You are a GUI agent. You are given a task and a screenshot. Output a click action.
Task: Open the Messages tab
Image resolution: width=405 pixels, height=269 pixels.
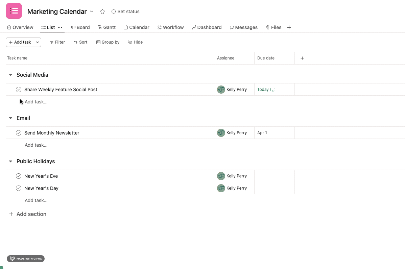click(x=243, y=27)
